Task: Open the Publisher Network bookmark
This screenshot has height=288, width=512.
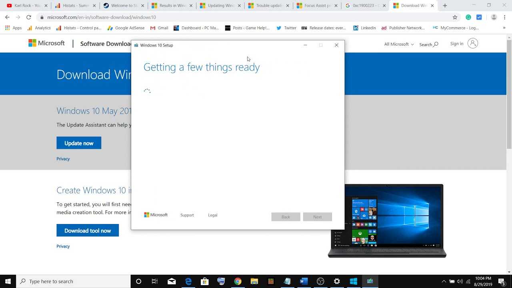Action: pos(403,28)
